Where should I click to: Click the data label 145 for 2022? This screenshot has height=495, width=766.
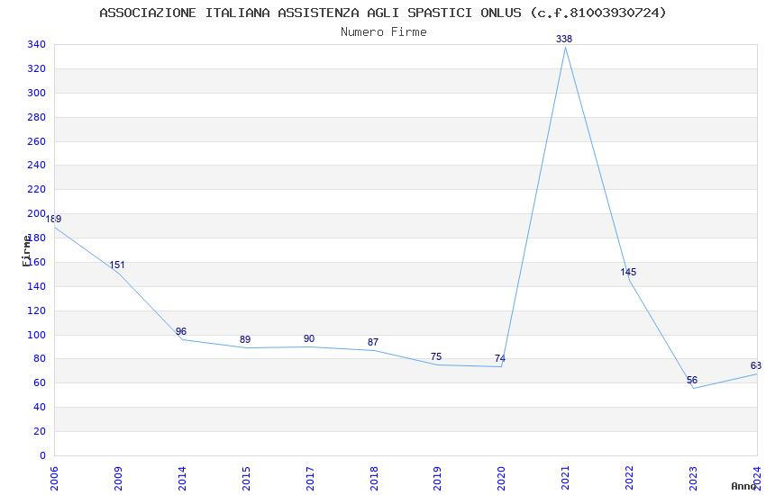coord(628,272)
